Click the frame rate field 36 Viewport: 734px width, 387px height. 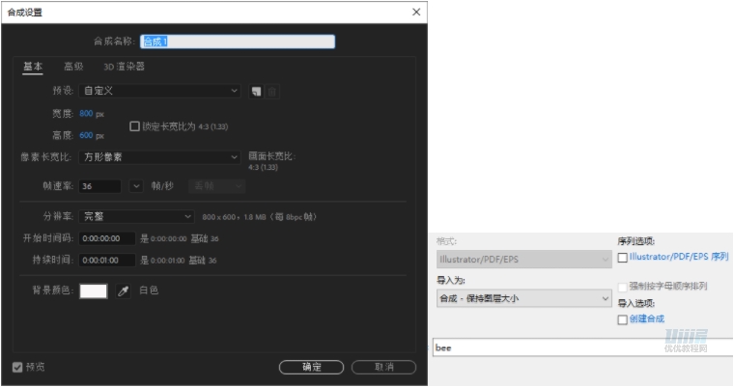pyautogui.click(x=100, y=186)
